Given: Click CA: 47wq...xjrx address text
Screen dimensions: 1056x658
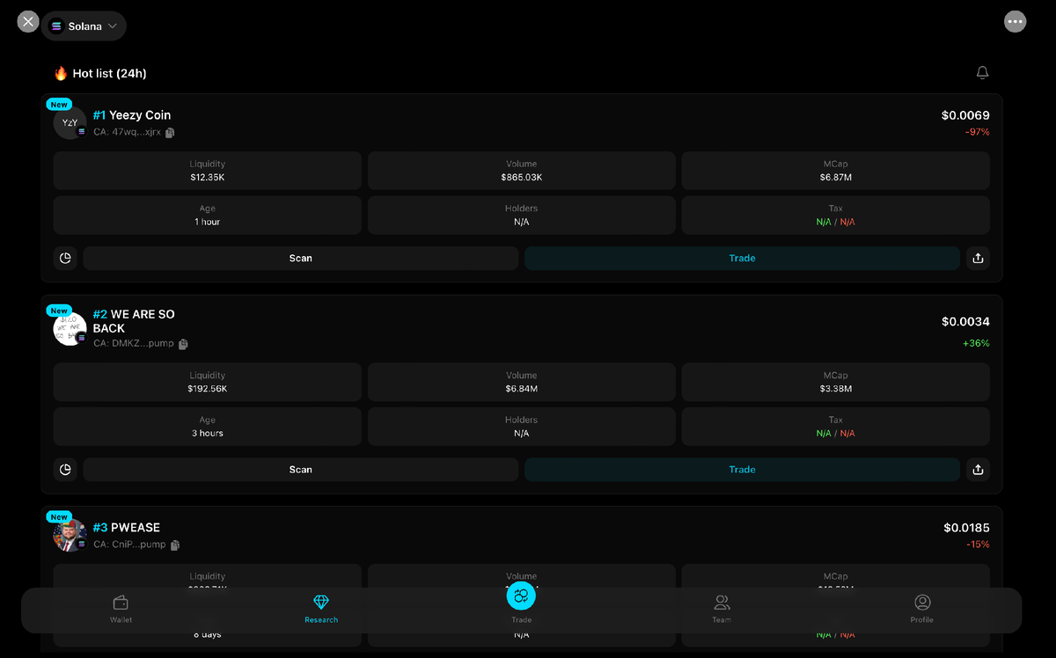Looking at the screenshot, I should point(128,132).
